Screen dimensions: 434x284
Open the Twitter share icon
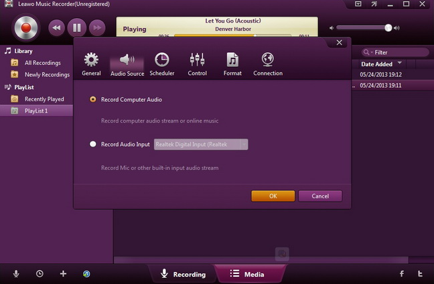click(x=420, y=274)
